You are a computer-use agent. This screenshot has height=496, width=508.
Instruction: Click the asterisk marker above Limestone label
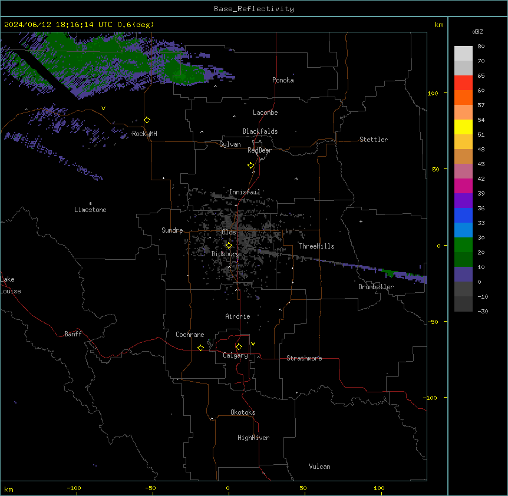click(x=90, y=204)
